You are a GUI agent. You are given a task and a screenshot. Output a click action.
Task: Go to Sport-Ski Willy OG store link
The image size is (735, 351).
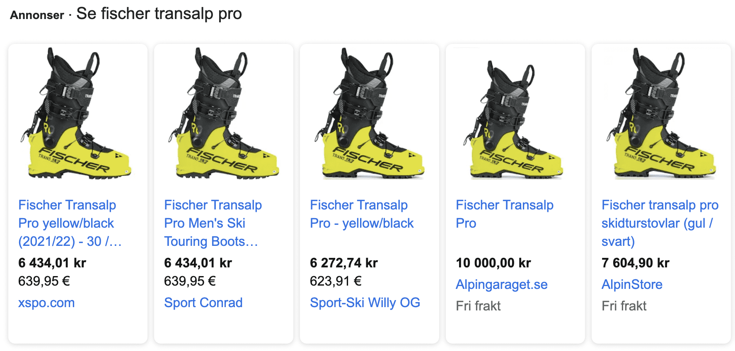[x=365, y=303]
